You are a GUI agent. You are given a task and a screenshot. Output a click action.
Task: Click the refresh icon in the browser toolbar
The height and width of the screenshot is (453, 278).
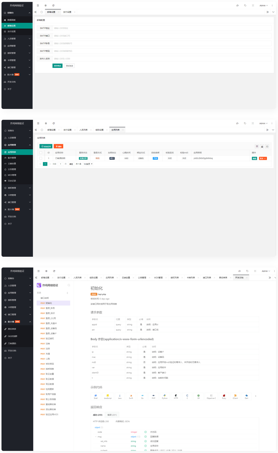point(53,5)
